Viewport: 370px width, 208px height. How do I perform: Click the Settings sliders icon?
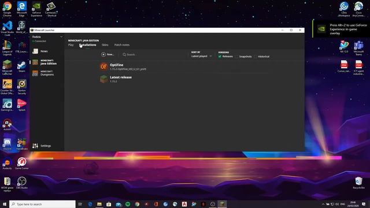click(x=35, y=146)
